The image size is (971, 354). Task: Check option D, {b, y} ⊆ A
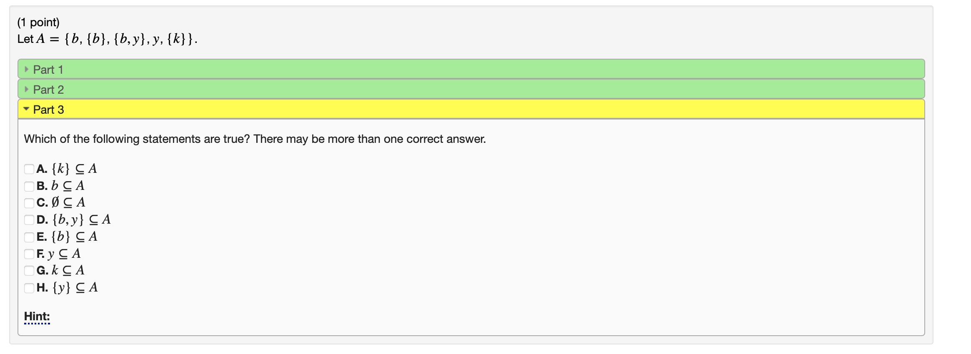tap(29, 220)
